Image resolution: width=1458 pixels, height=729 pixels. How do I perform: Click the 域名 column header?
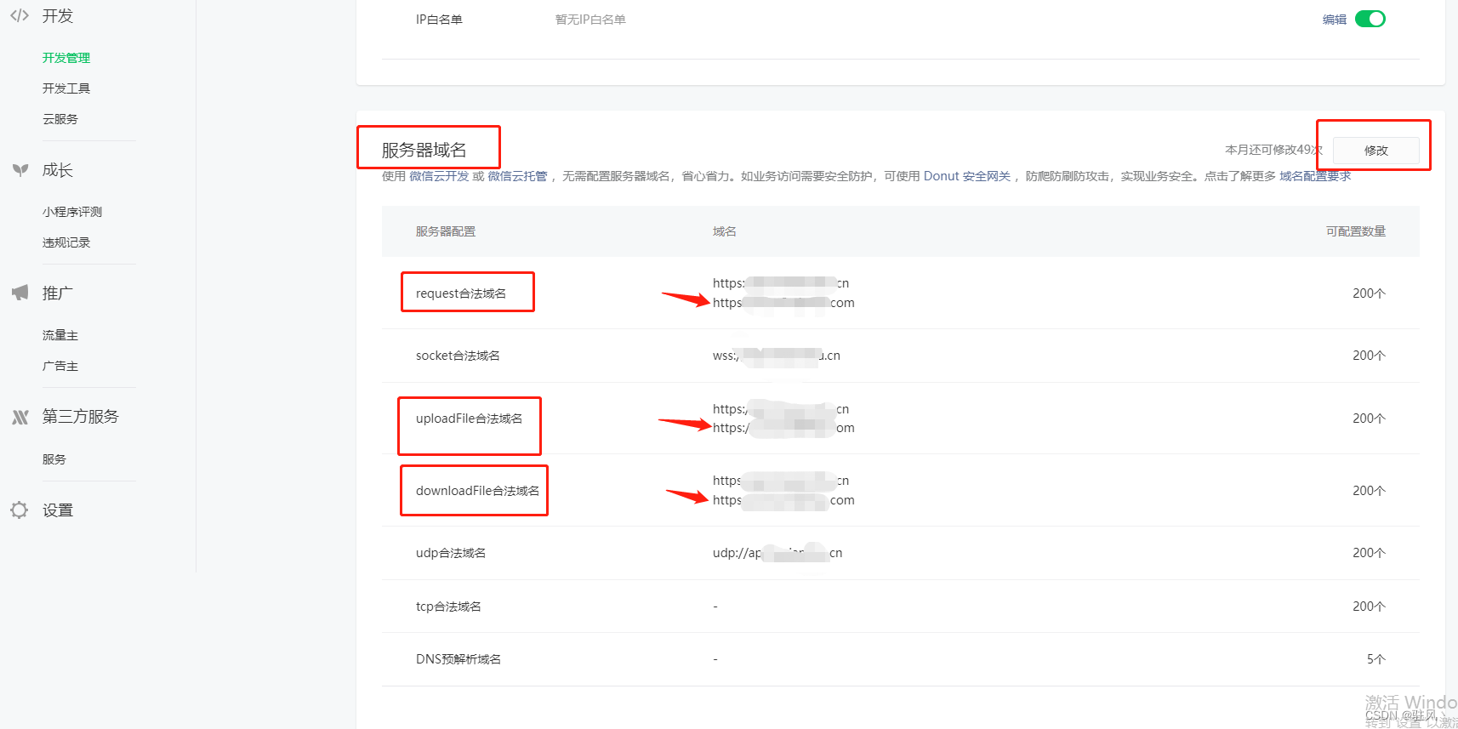coord(725,231)
